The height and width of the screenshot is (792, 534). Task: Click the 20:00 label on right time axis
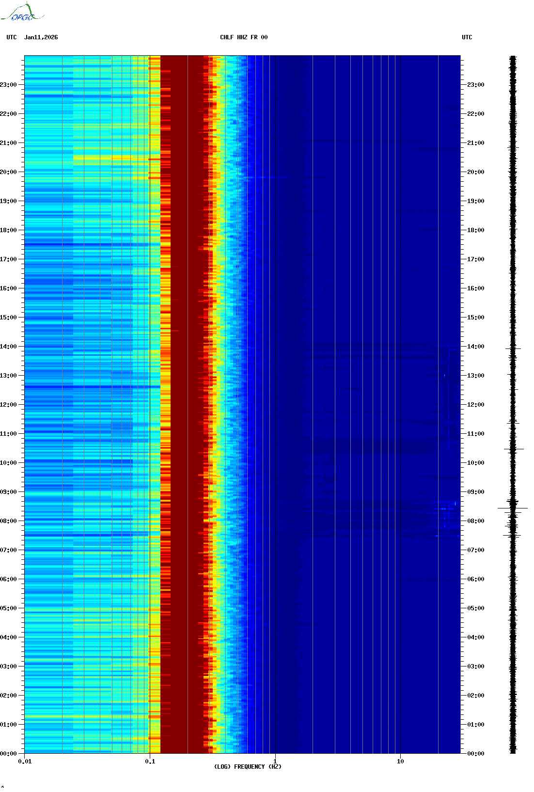click(x=475, y=172)
